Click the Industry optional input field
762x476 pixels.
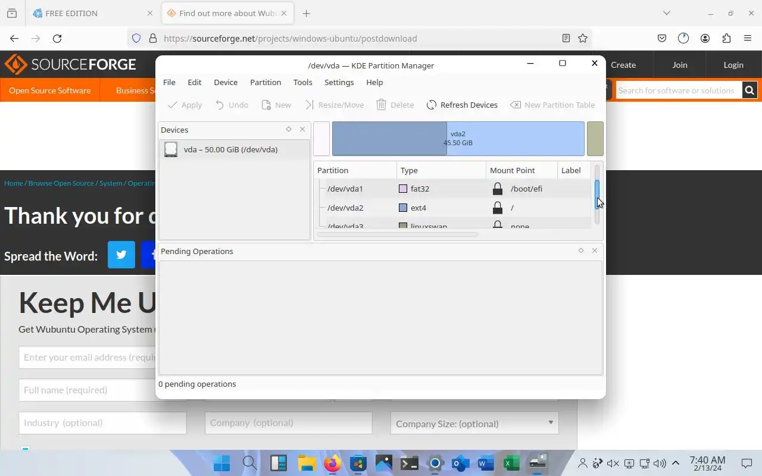click(x=102, y=422)
